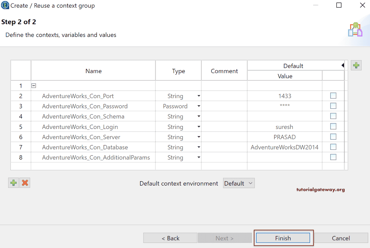
Task: Click the red X remove variable icon
Action: tap(25, 183)
